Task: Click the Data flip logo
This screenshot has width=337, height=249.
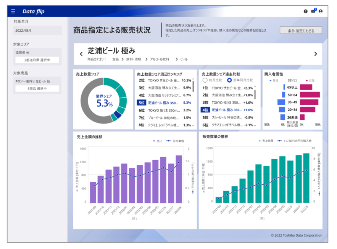Action: (x=33, y=11)
